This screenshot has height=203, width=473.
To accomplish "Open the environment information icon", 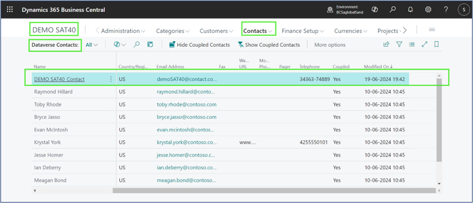I will 330,10.
